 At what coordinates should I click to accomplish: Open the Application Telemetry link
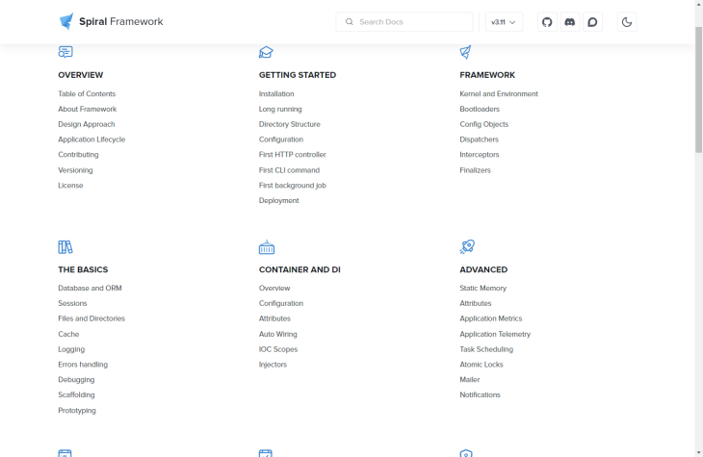pyautogui.click(x=495, y=334)
